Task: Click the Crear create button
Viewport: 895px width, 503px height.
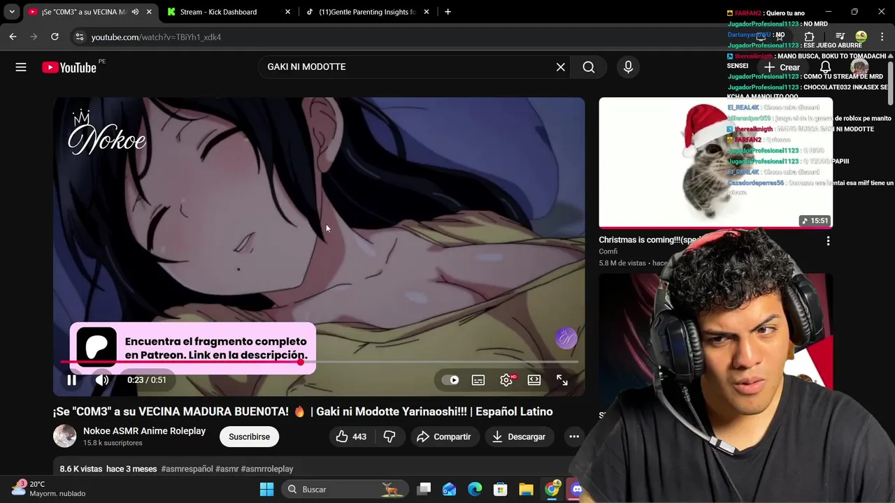Action: coord(782,67)
